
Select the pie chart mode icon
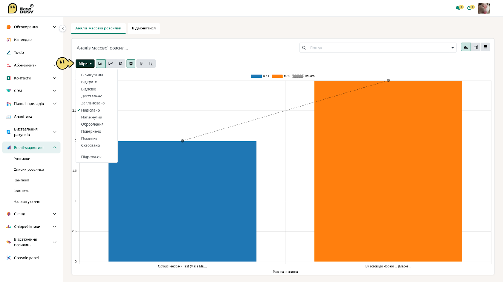pos(121,64)
